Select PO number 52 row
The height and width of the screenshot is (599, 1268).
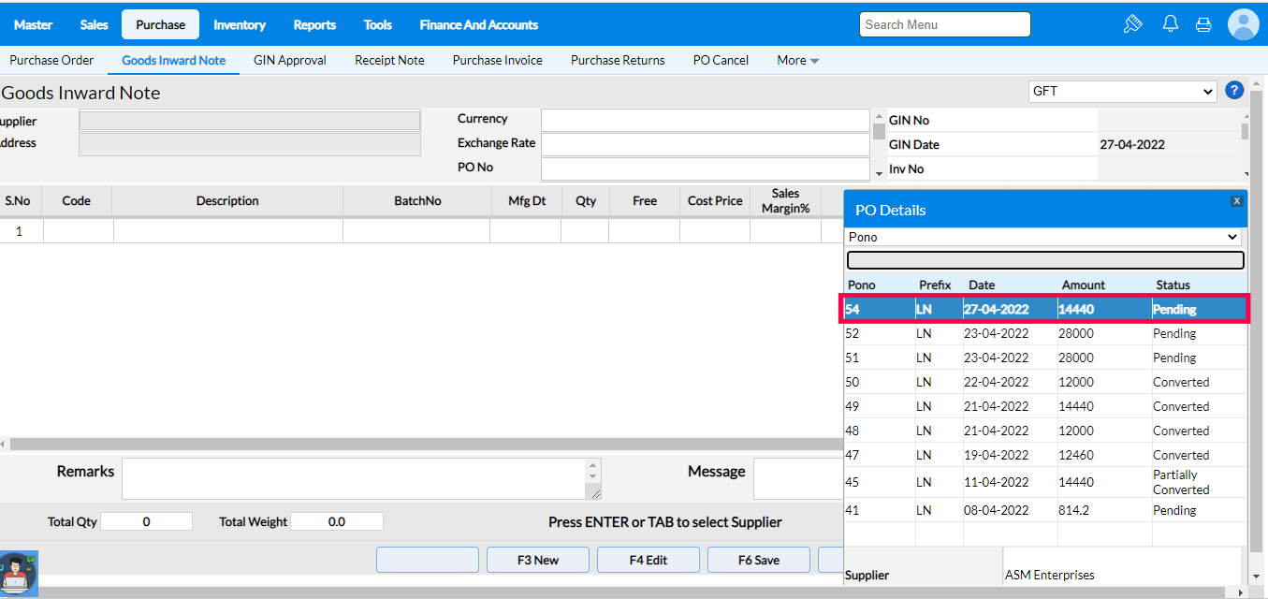(x=1044, y=334)
